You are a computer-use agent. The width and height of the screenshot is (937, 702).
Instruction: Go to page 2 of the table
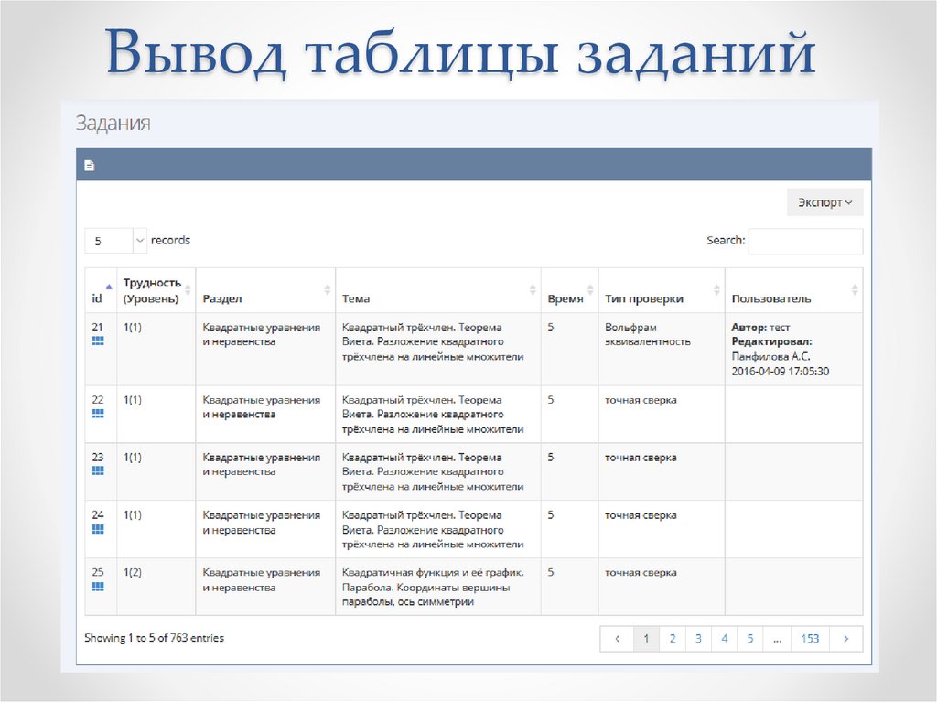point(673,639)
